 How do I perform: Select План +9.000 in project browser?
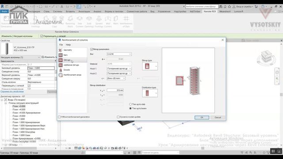(19, 116)
